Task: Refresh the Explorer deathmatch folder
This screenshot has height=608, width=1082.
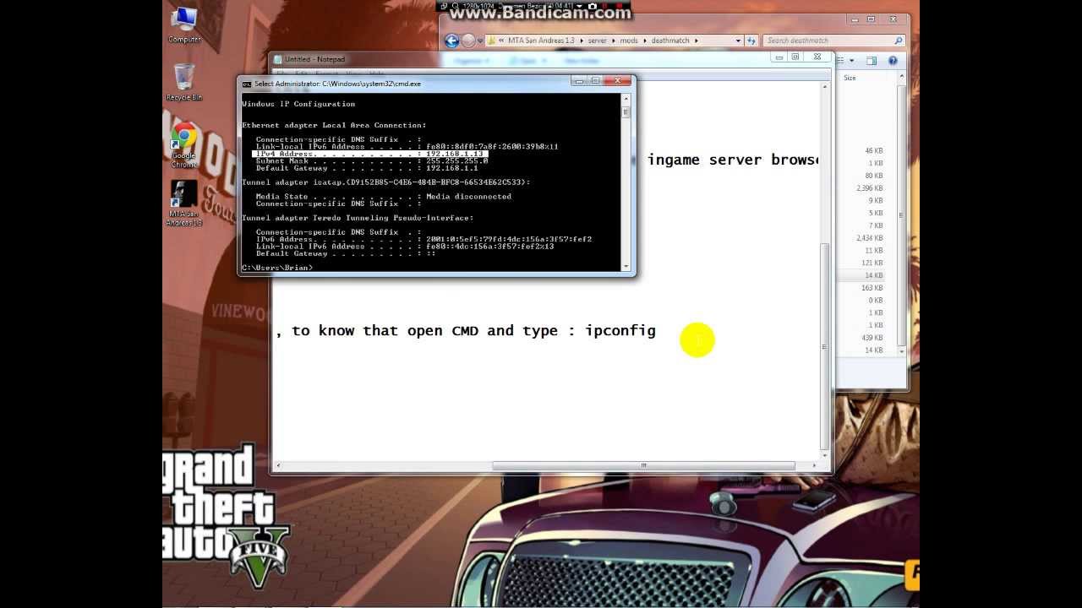Action: 752,41
